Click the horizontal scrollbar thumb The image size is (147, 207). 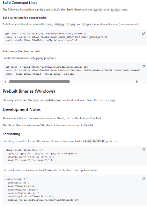tap(39, 82)
